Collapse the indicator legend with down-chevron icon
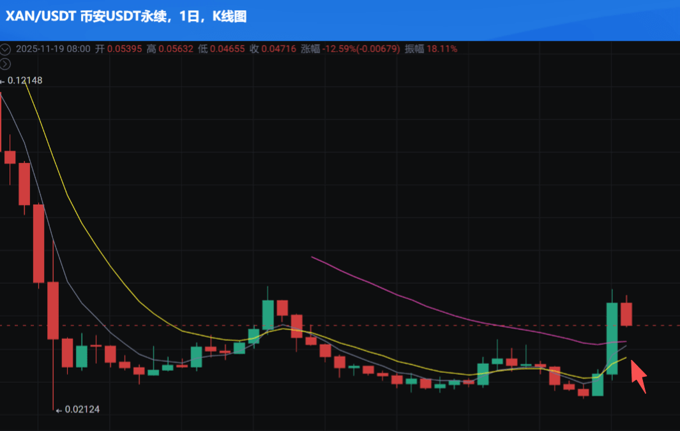The width and height of the screenshot is (680, 431). [5, 49]
